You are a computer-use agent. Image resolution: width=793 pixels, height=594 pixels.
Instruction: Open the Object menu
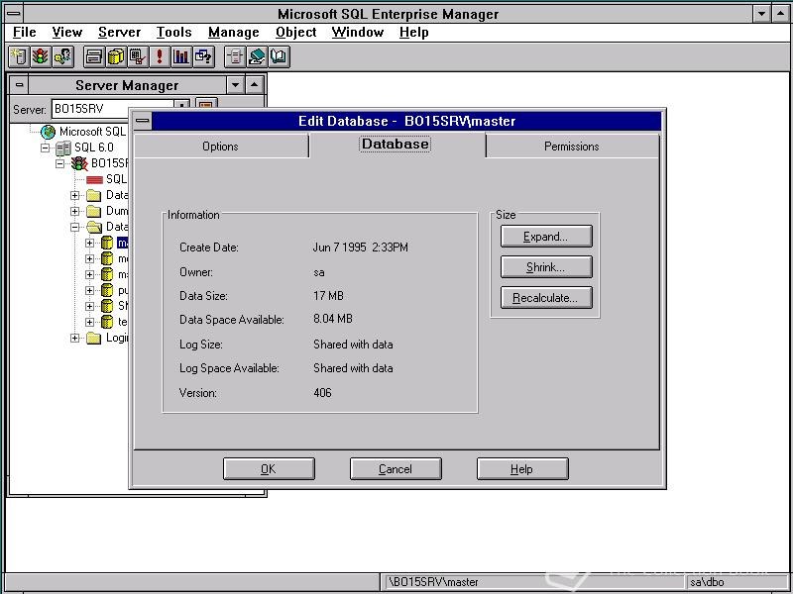tap(295, 33)
